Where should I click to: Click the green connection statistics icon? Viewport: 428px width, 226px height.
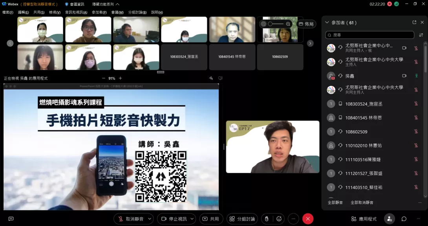pyautogui.click(x=396, y=4)
